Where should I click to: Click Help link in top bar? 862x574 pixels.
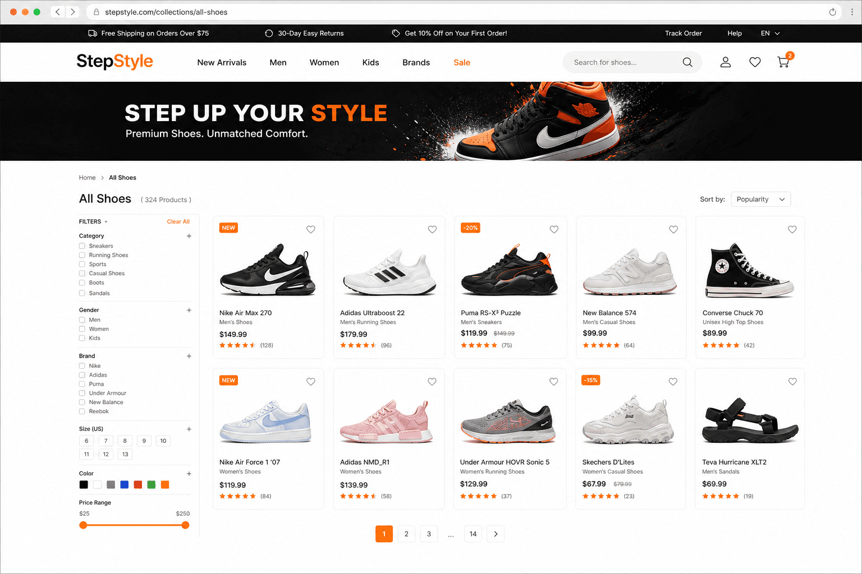click(735, 33)
